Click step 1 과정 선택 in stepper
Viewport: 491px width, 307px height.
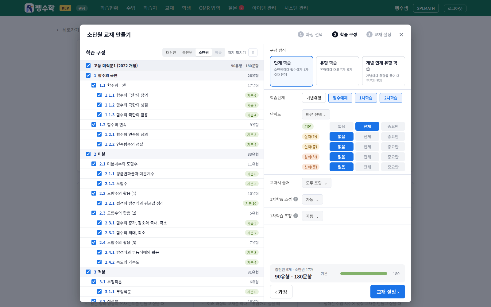point(310,35)
